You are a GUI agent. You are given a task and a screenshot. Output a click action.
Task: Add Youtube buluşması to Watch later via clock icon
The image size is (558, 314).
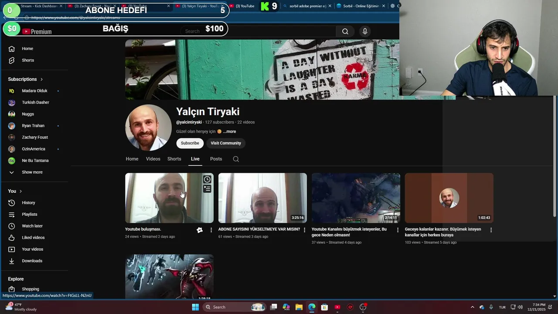207,179
